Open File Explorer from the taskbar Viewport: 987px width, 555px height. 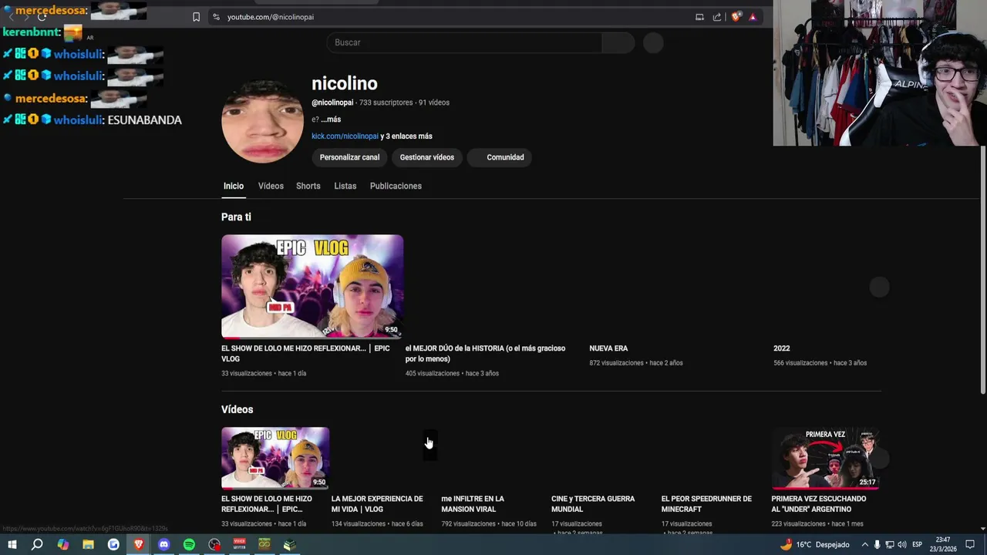[88, 544]
